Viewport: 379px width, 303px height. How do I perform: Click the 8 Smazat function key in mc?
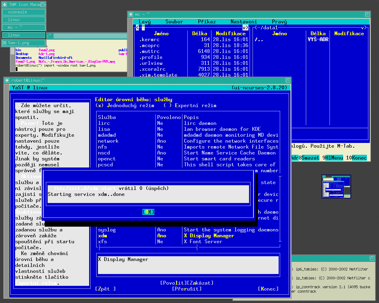pos(309,158)
